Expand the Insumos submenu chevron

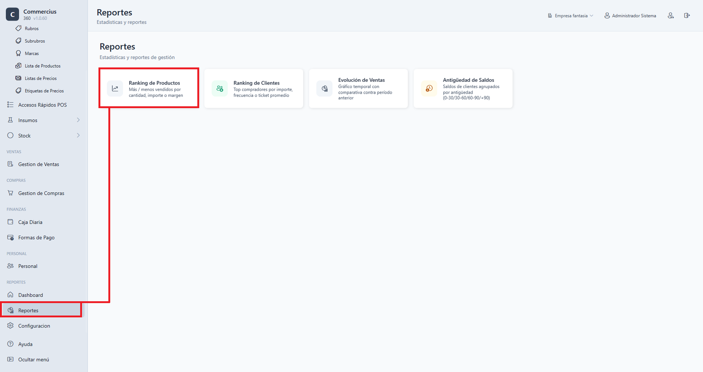click(x=78, y=120)
